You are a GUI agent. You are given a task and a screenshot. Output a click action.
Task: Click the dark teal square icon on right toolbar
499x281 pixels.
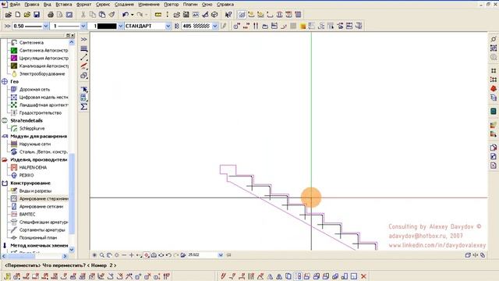coord(494,111)
